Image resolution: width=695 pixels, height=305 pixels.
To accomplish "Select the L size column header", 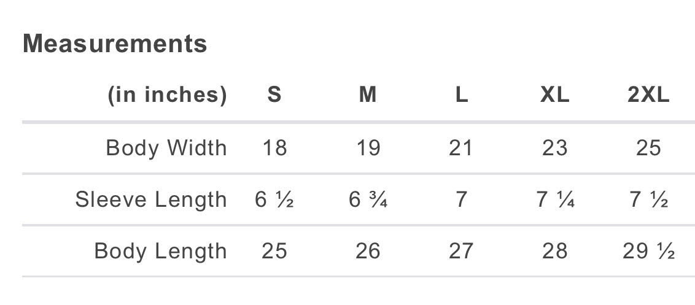I will [462, 95].
